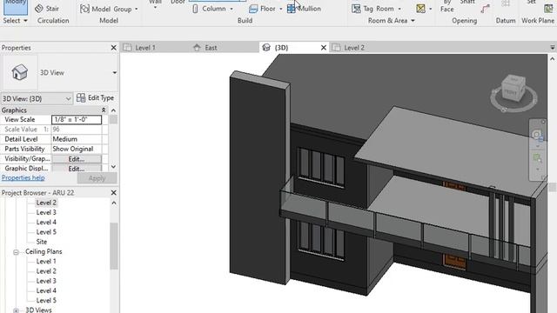Open Zoom options dropdown on navigation bar
Screen dimensions: 557x313
click(538, 169)
